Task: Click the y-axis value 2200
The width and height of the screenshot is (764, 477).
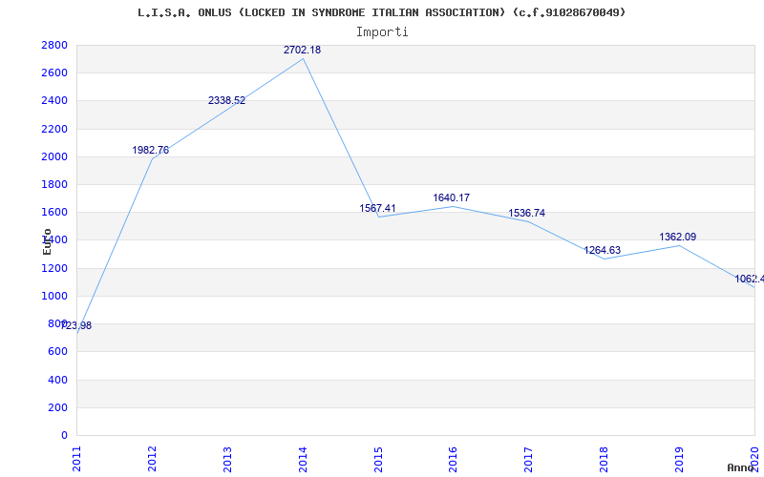Action: point(54,129)
